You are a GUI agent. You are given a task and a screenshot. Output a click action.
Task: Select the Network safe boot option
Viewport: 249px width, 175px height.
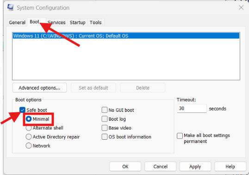[29, 146]
